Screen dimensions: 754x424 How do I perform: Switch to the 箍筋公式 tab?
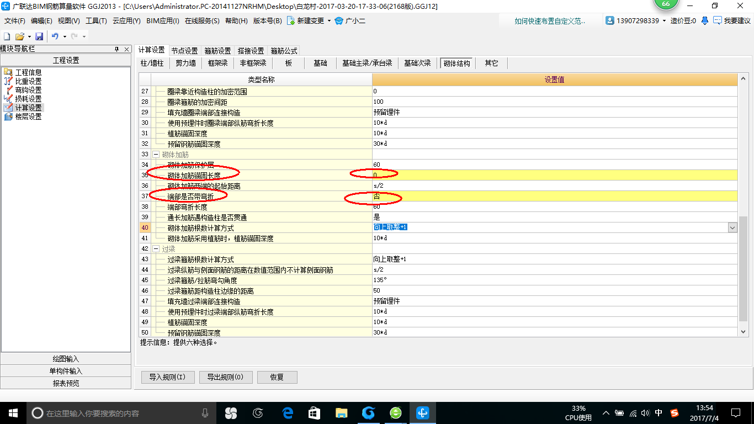(x=284, y=50)
